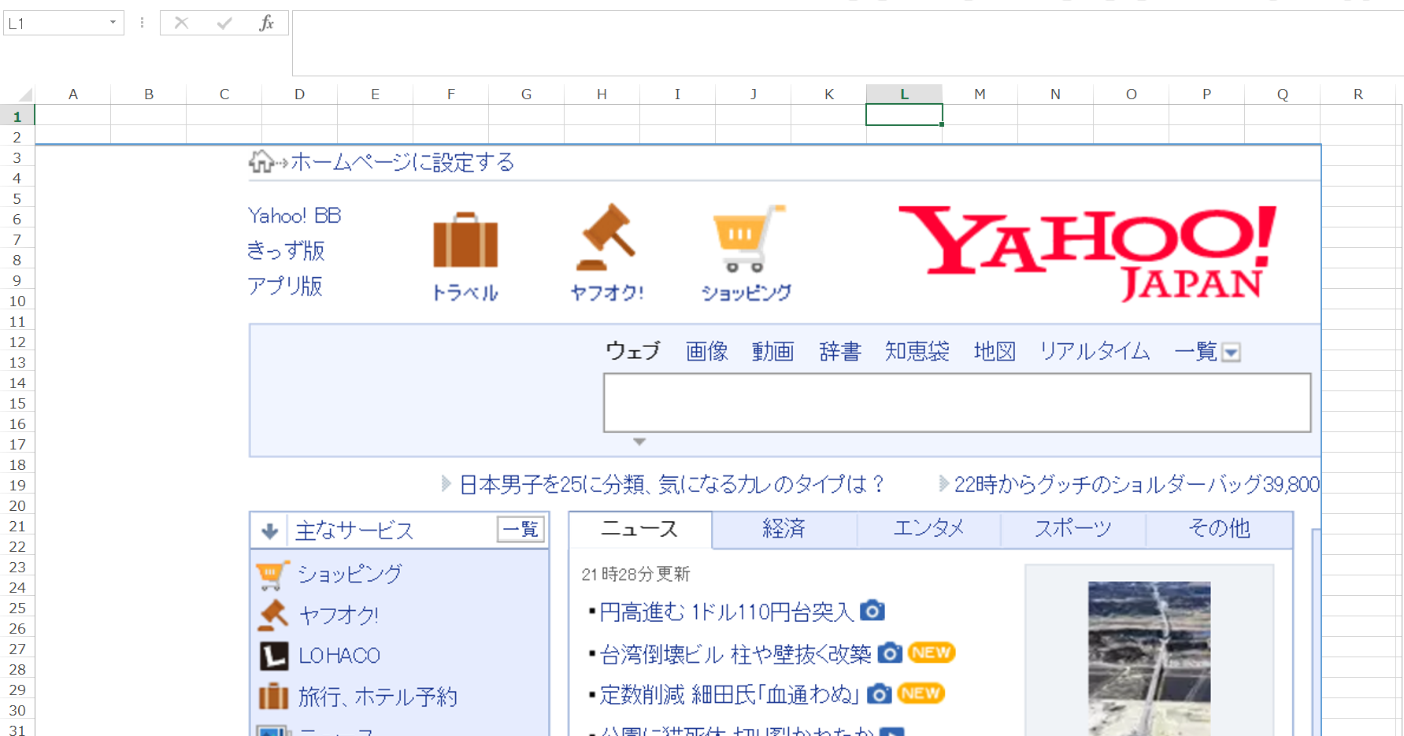Click the NEW badge on 台湾倒壊ビル headline
Viewport: 1404px width, 736px height.
[x=932, y=653]
